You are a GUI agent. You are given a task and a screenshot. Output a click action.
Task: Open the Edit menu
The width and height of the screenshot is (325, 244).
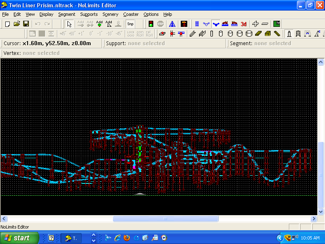tap(17, 14)
